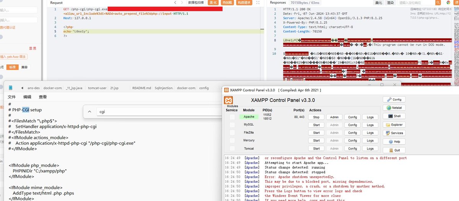Screen dimensions: 459x201
Task: Switch to 21.jsp tab
Action: (114, 88)
